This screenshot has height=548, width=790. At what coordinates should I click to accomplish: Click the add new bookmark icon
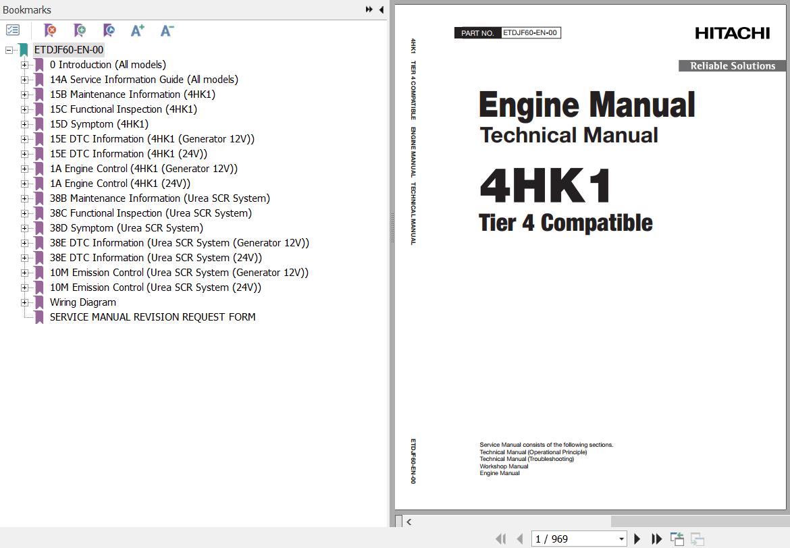pyautogui.click(x=80, y=30)
